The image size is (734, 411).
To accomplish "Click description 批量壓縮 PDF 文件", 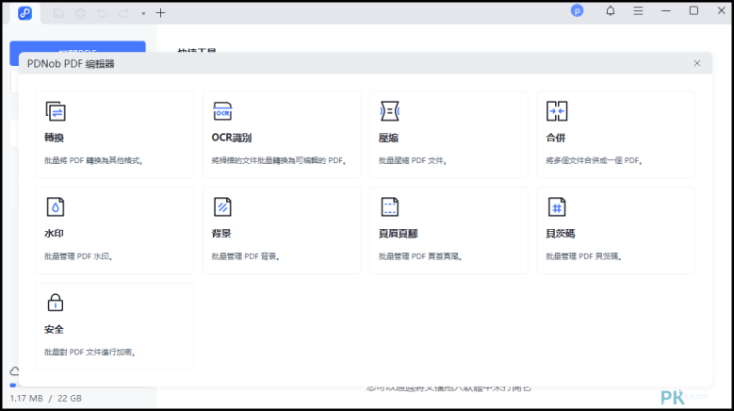I will pos(413,160).
